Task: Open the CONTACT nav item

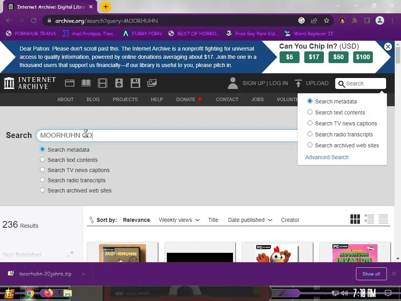Action: pos(227,99)
